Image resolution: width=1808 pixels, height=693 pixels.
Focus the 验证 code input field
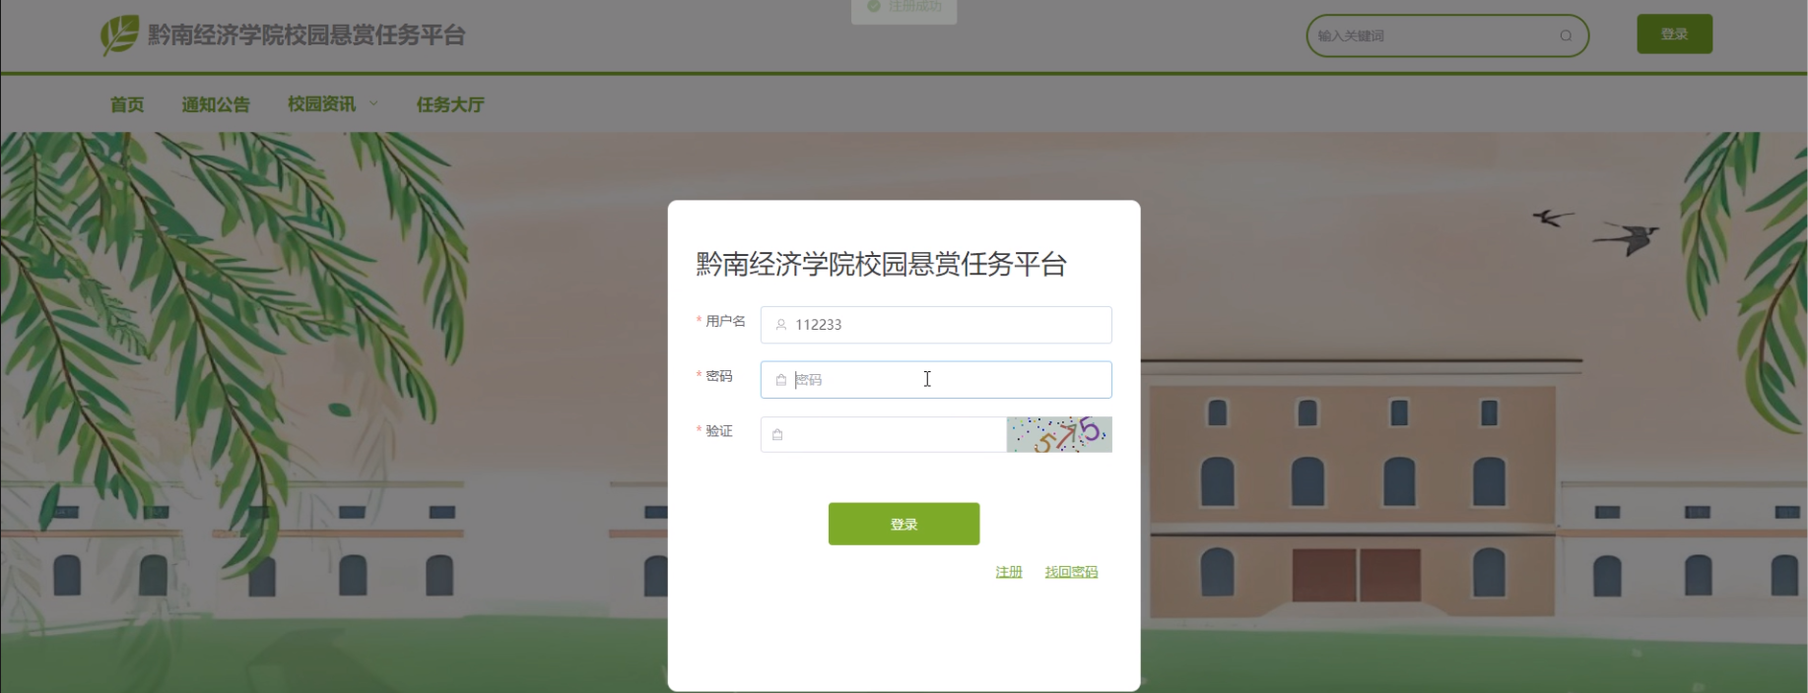point(883,435)
